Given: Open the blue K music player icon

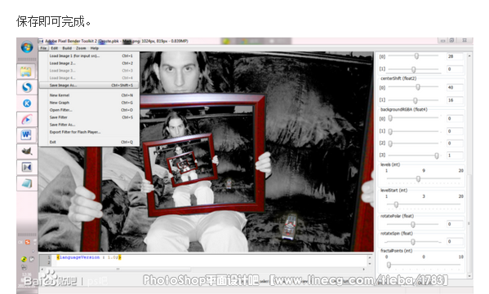Looking at the screenshot, I should pyautogui.click(x=27, y=103).
